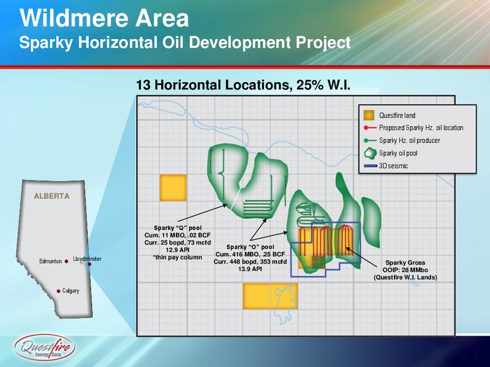Select 'Curr. 448 bopd, 353 mcfd' text
Viewport: 490px width, 367px height.
250,262
